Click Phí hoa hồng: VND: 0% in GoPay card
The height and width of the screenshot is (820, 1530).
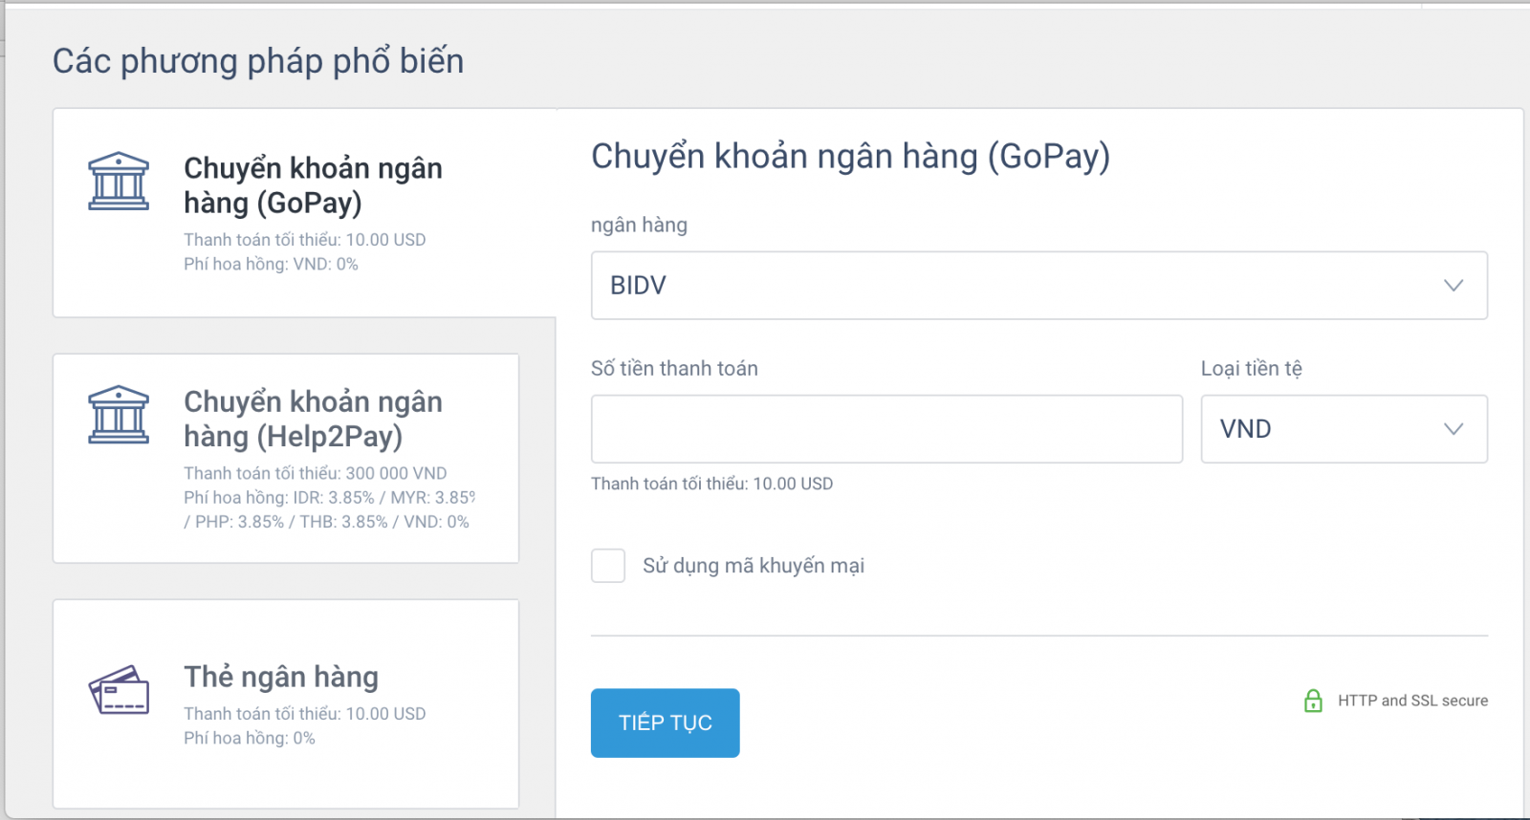[x=271, y=264]
